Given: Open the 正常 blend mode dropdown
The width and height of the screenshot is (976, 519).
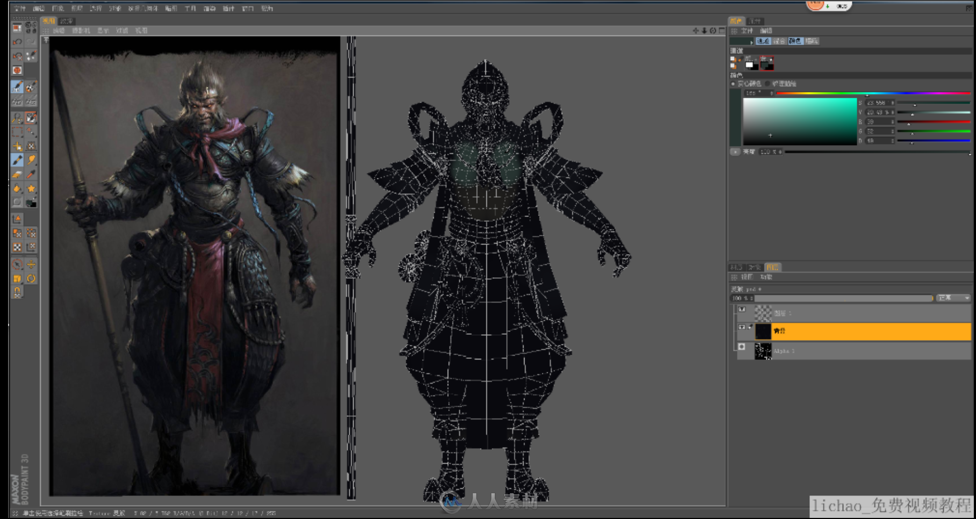Looking at the screenshot, I should click(x=953, y=298).
